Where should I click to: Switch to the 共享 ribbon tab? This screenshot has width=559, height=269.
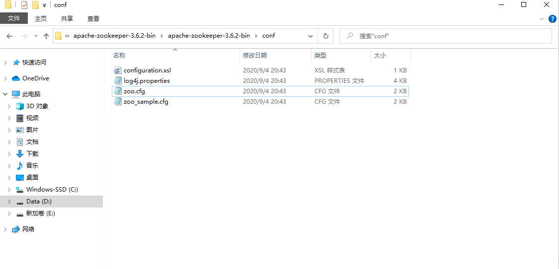[67, 19]
